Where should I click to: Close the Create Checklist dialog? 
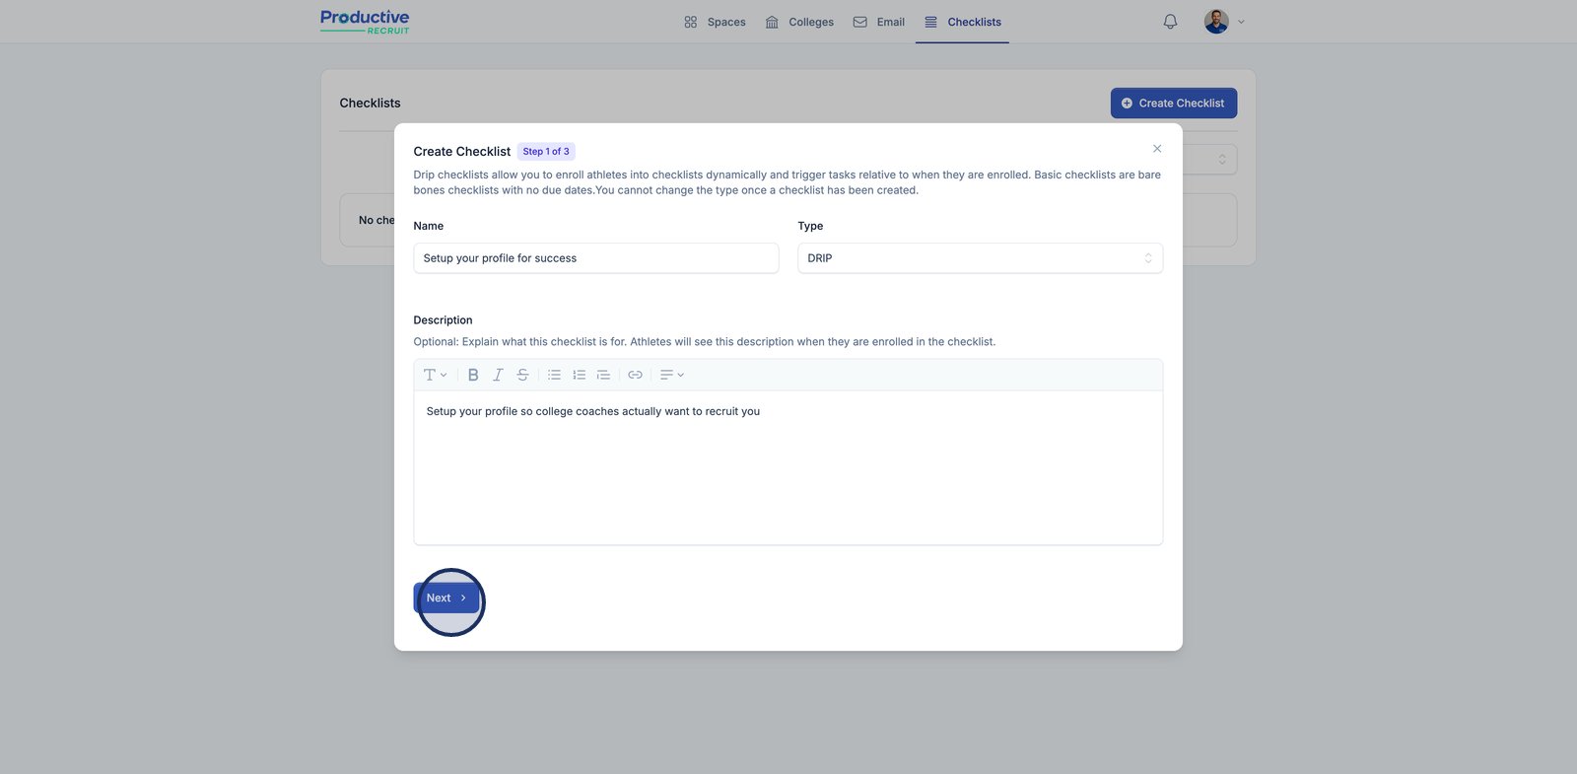tap(1157, 149)
